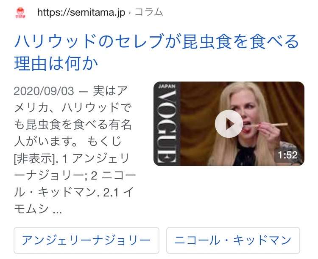Click the JAPAN label above the VOGUE logo
Screen dimensions: 318x259
pos(167,86)
